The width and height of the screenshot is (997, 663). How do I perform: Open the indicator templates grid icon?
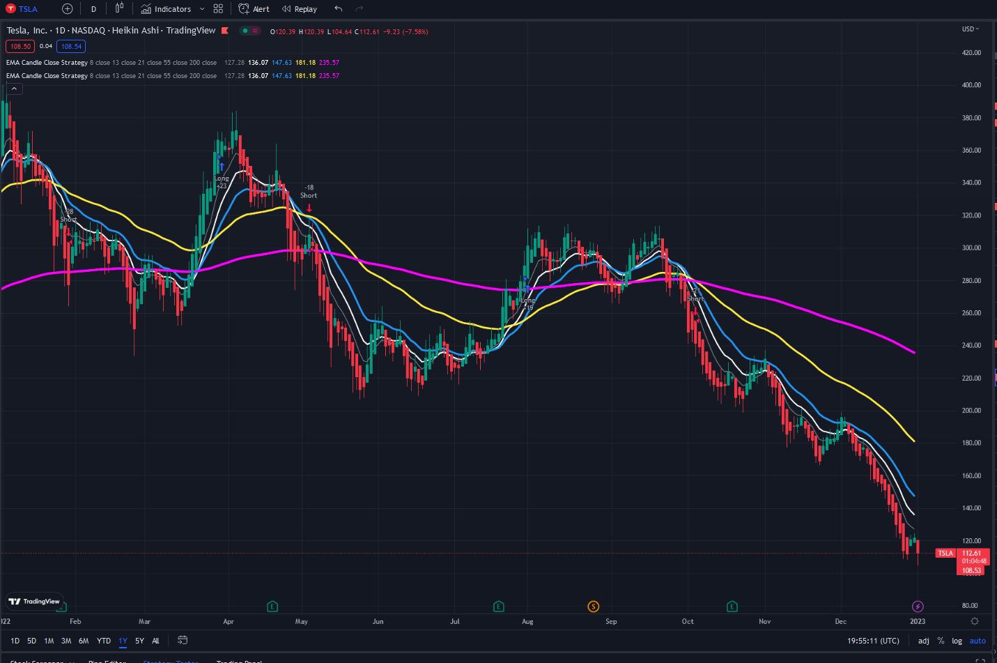218,9
